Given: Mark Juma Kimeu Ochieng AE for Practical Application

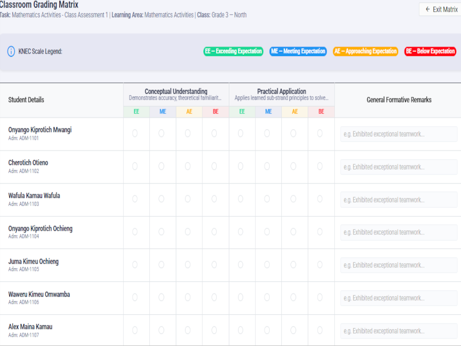Looking at the screenshot, I should (x=293, y=265).
